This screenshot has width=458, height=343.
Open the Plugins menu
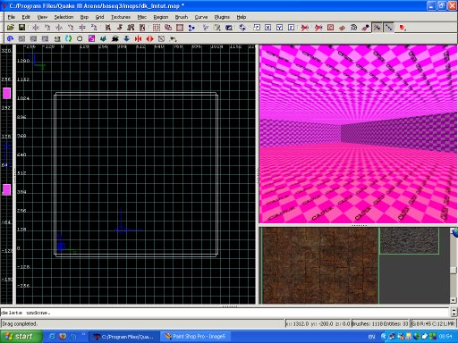(x=222, y=17)
